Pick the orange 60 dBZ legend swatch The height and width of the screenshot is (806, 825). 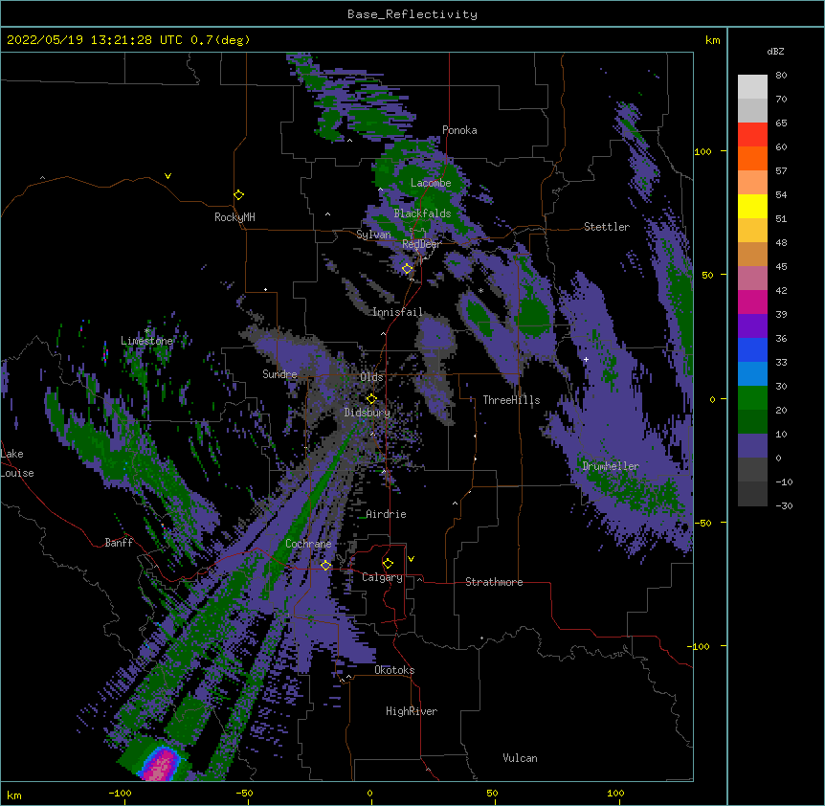coord(752,158)
